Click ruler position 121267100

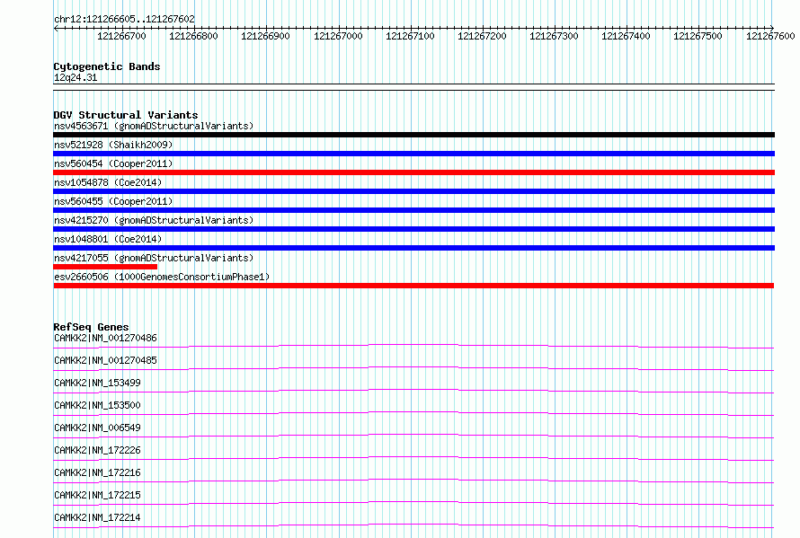(x=410, y=36)
